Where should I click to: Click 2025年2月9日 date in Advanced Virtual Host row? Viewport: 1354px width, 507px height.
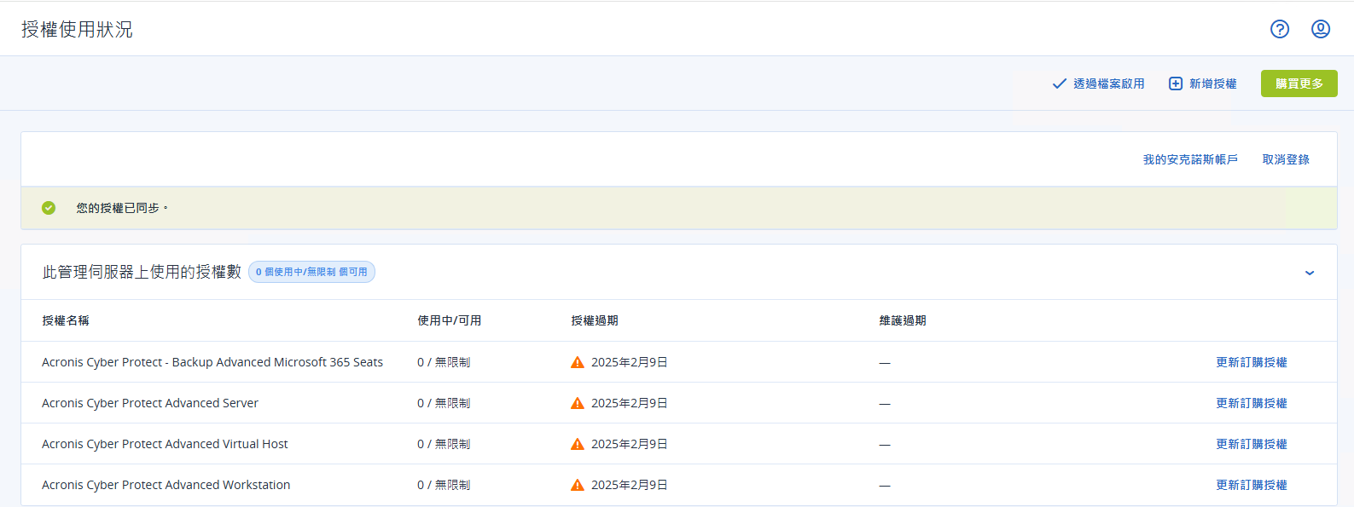click(x=630, y=444)
